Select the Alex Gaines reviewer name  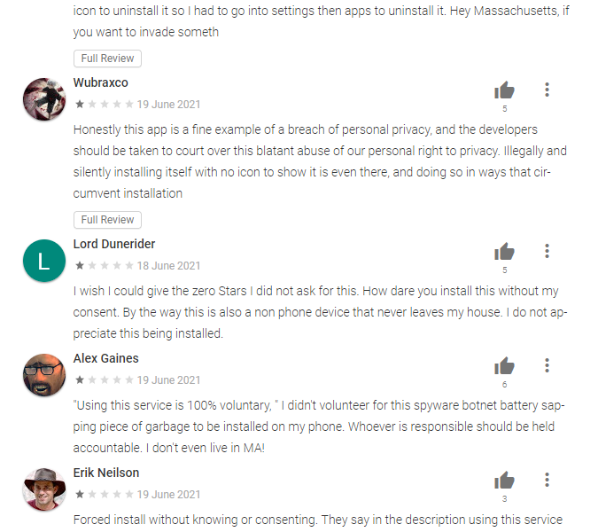coord(105,358)
